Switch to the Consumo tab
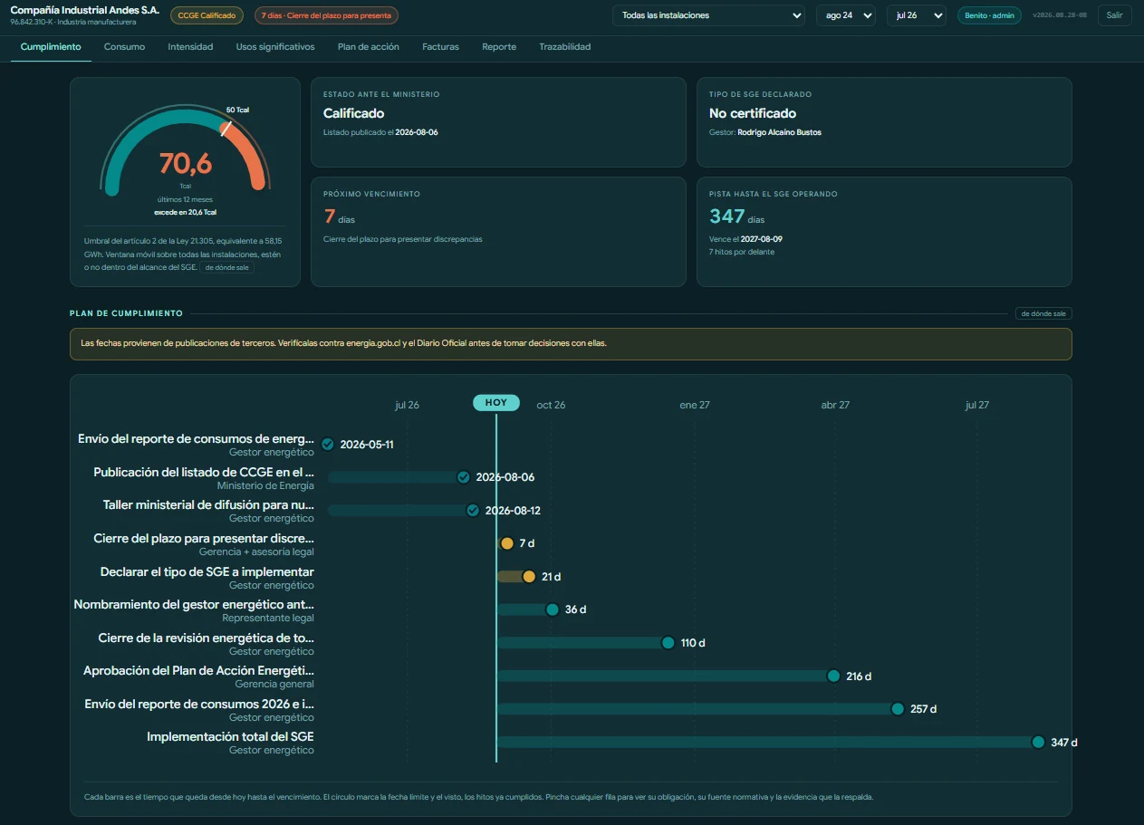1144x825 pixels. click(x=124, y=47)
